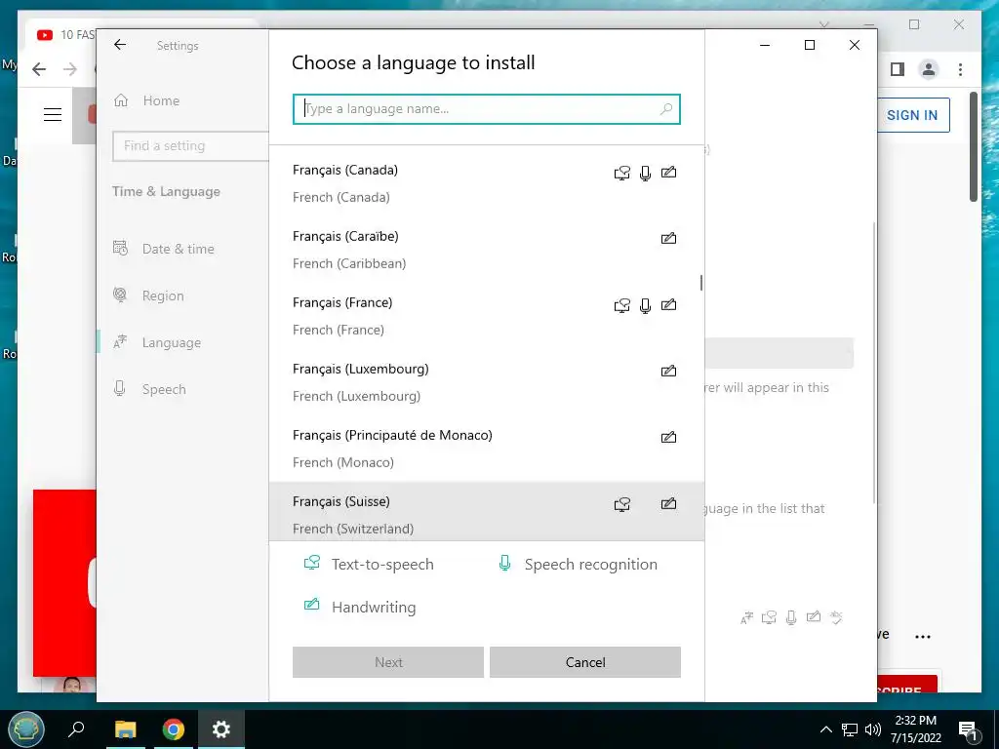Click the Speech microphone icon in sidebar
This screenshot has width=999, height=749.
[119, 388]
